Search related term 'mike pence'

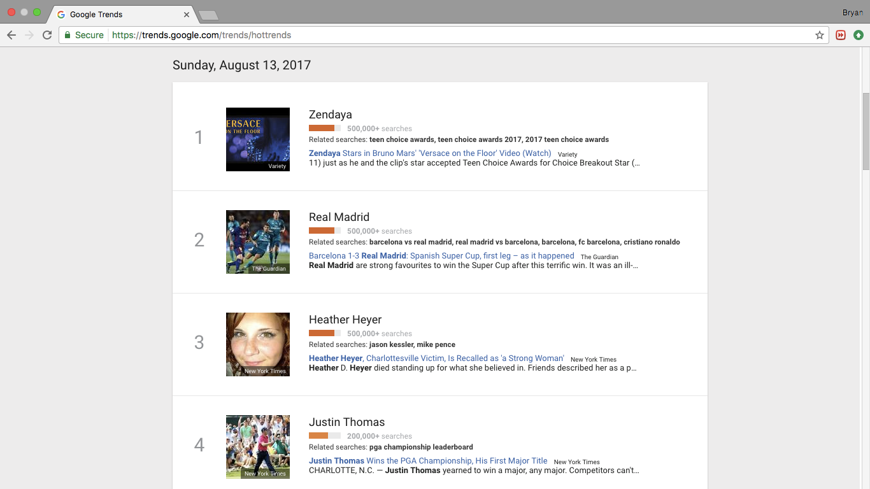pyautogui.click(x=436, y=344)
